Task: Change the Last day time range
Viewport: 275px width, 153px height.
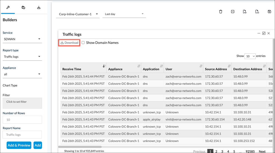Action: pyautogui.click(x=124, y=14)
